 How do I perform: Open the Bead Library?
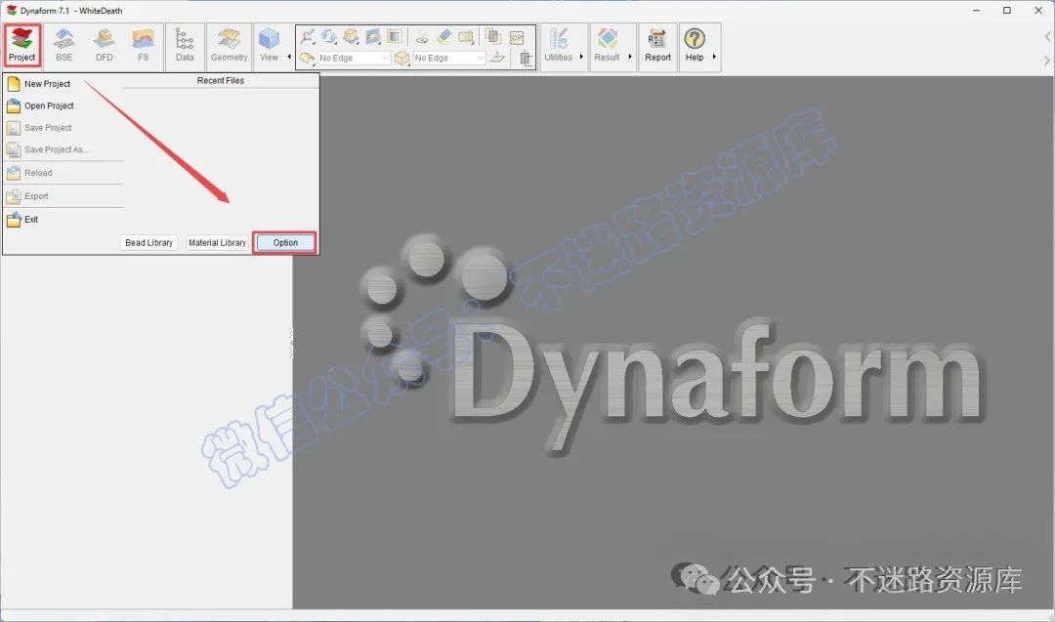148,243
